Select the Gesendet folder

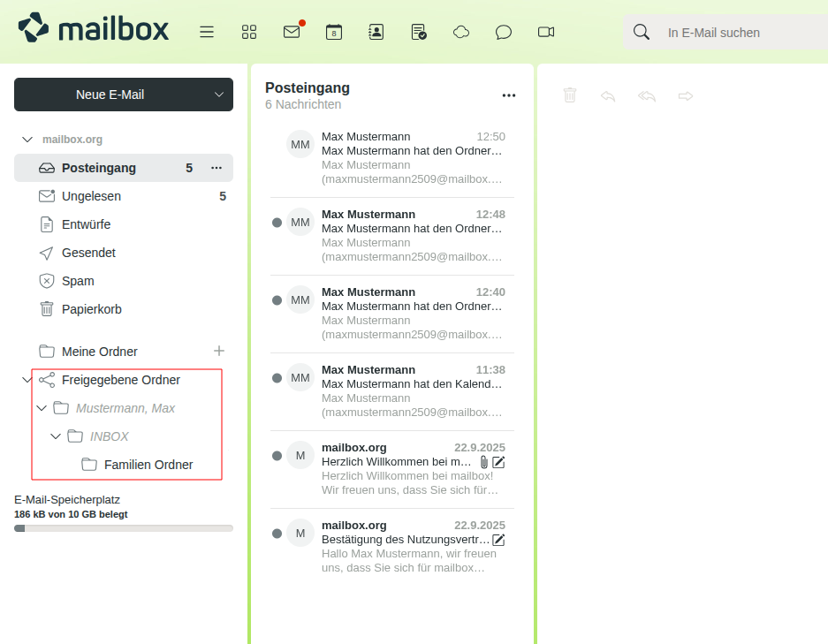[x=88, y=253]
